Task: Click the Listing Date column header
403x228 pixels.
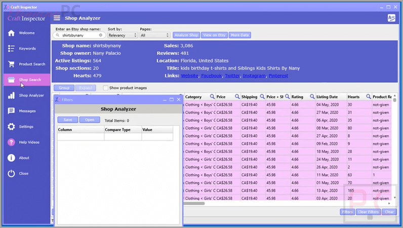Action: pyautogui.click(x=331, y=97)
